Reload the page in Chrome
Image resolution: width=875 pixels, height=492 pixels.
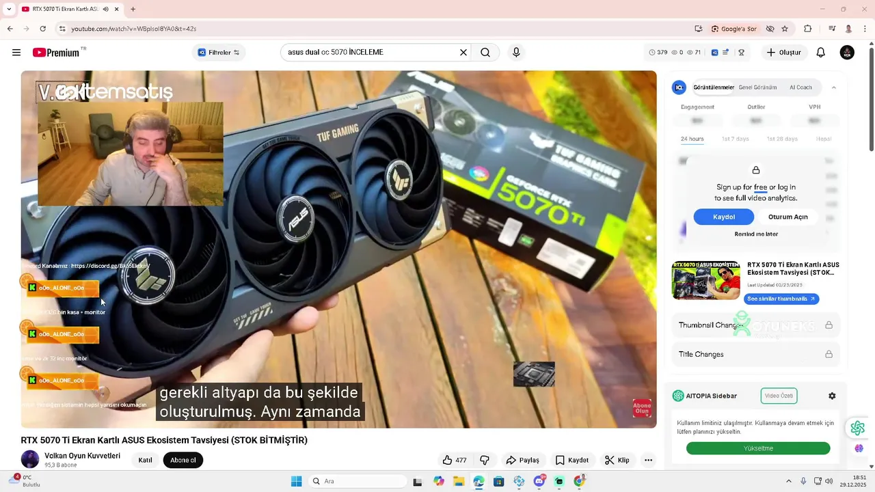click(x=42, y=29)
